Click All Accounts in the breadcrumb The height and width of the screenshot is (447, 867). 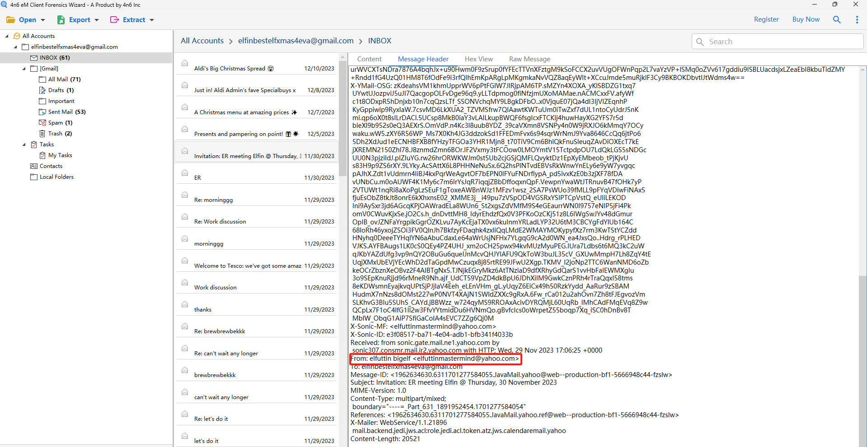(x=202, y=41)
